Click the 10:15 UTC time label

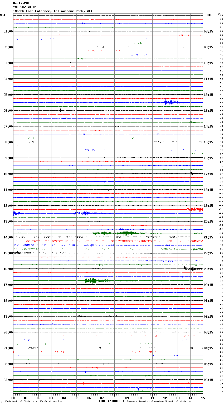coord(208,63)
